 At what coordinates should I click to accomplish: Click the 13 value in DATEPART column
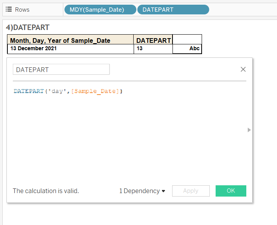[139, 48]
